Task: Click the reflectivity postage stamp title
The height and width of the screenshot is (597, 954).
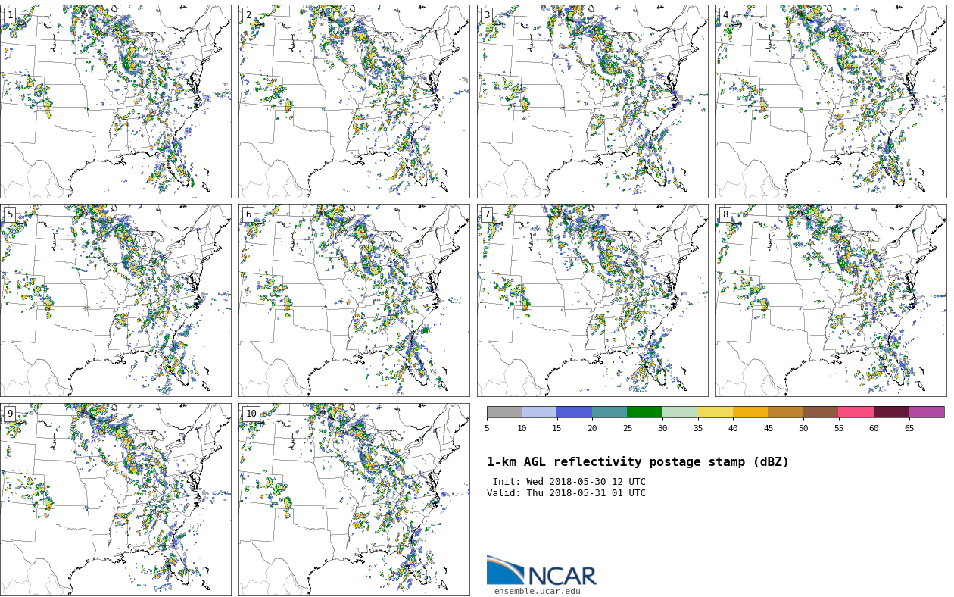Action: (x=638, y=462)
